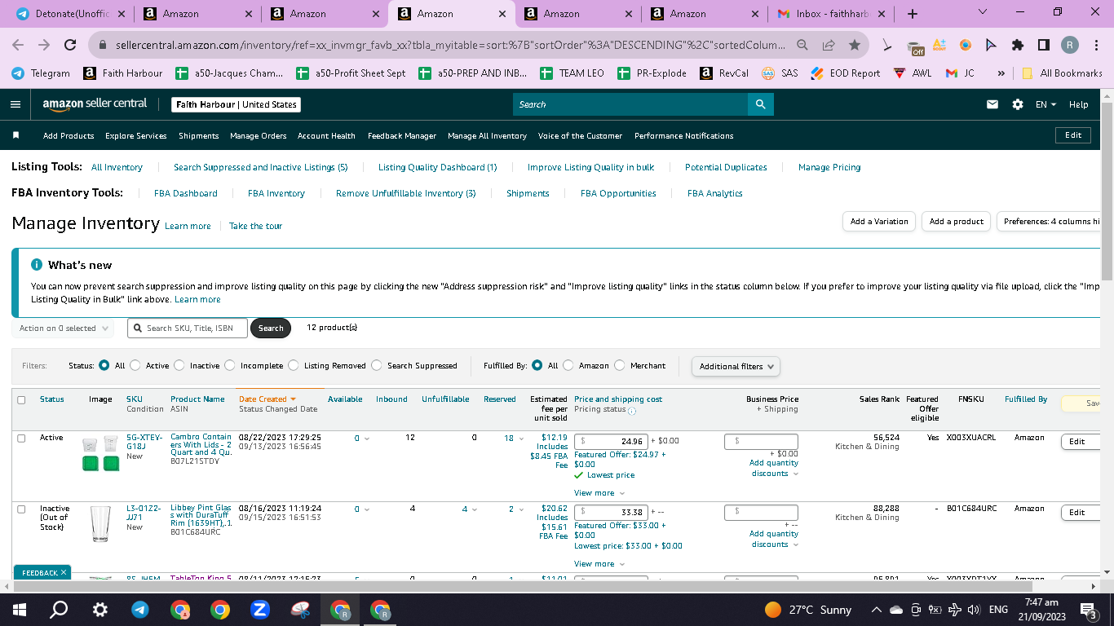Image resolution: width=1114 pixels, height=626 pixels.
Task: Click the Chrome zoom magnifier icon in address bar
Action: (x=802, y=46)
